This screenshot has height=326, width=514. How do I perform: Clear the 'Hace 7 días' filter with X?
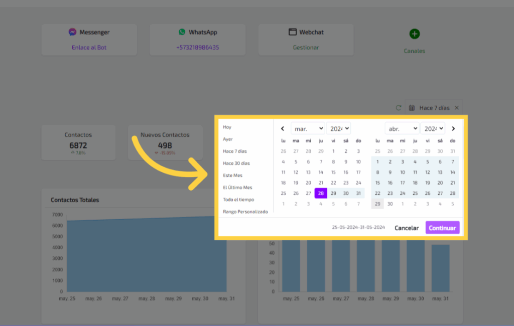[456, 108]
